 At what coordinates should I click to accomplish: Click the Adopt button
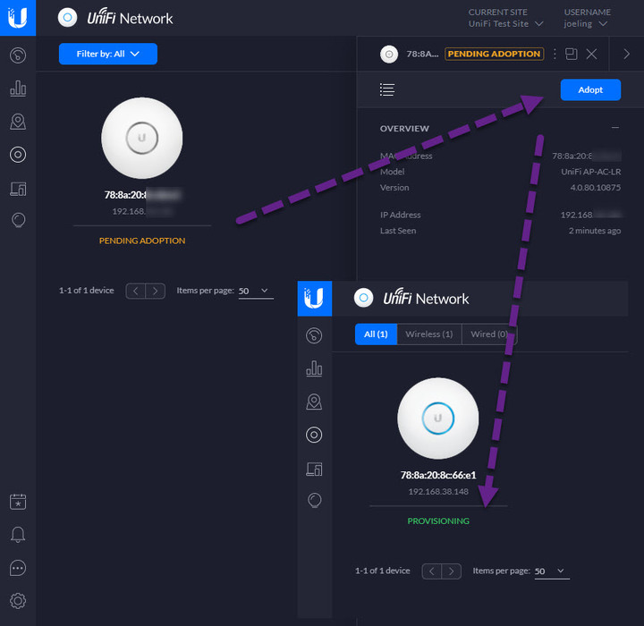pyautogui.click(x=590, y=89)
